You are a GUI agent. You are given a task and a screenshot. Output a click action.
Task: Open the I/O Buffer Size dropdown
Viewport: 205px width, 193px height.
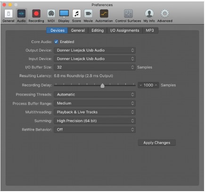pyautogui.click(x=95, y=67)
